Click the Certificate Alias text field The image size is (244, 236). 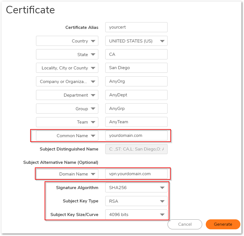pyautogui.click(x=136, y=27)
